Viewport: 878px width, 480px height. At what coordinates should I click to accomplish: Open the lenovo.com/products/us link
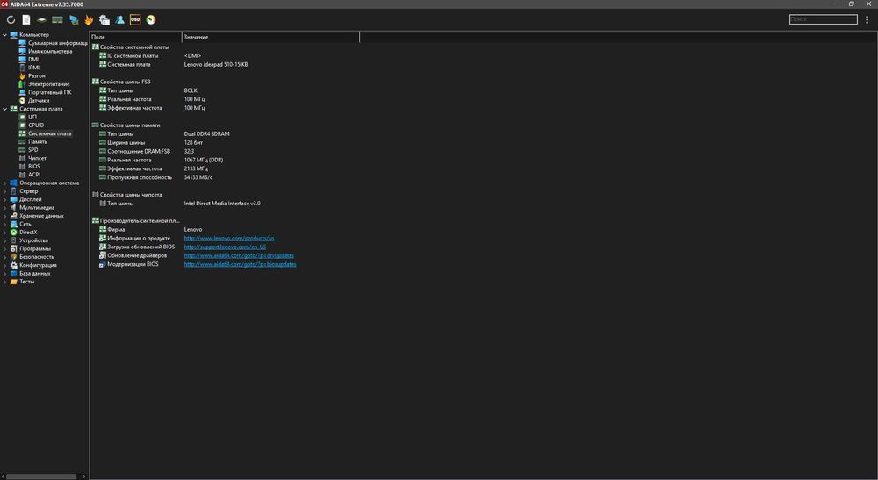[x=229, y=239]
